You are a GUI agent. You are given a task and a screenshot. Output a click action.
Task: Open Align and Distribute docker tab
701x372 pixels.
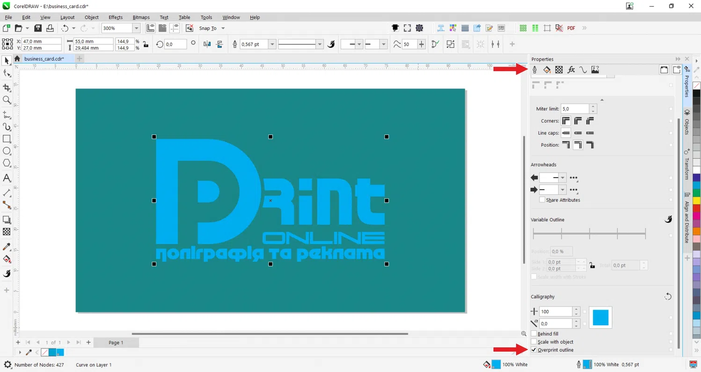pos(687,218)
